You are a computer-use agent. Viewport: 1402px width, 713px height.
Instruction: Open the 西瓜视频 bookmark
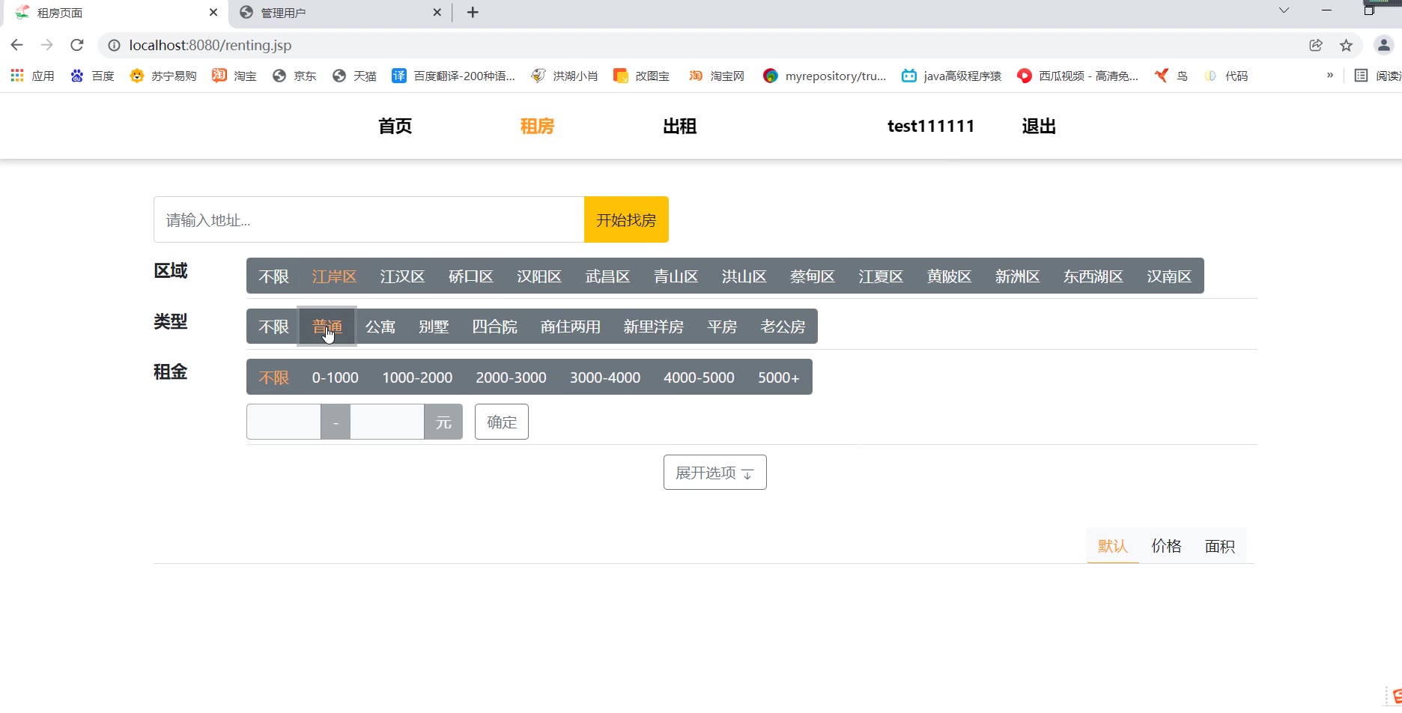coord(1077,76)
